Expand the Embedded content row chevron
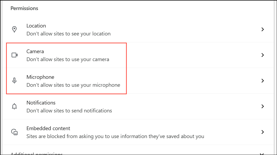This screenshot has width=277, height=155. pyautogui.click(x=263, y=132)
